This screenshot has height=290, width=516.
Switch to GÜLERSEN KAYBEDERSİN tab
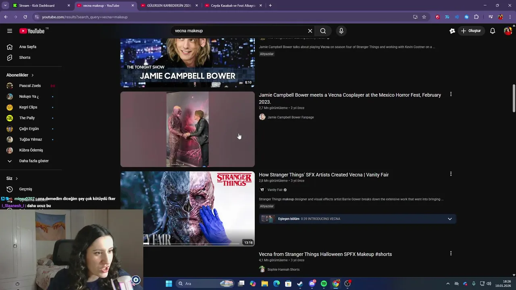[169, 6]
